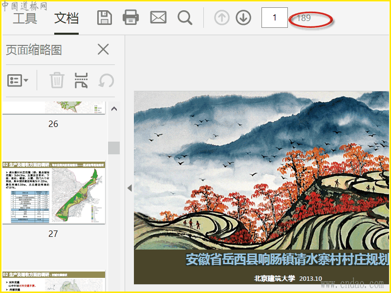Select page 27 thumbnail
Viewport: 391px width, 293px height.
54,192
